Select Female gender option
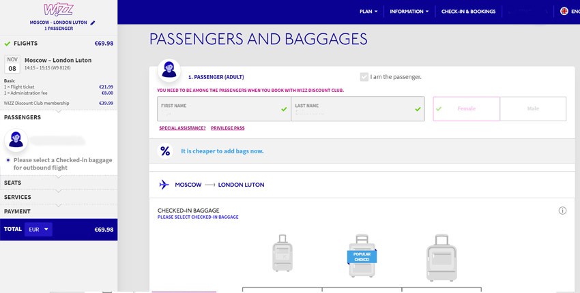Viewport: 580px width, 293px height. 466,109
